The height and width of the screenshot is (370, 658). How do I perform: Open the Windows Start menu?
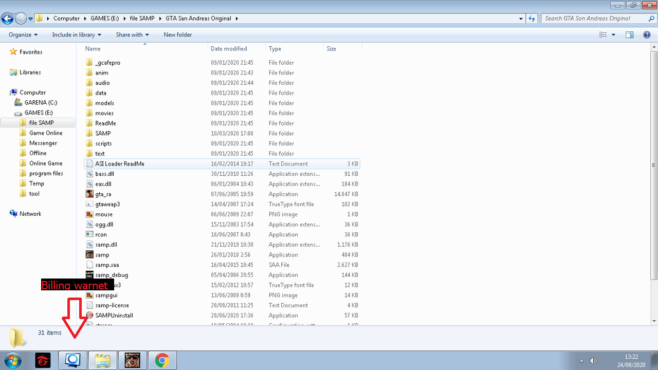point(12,361)
